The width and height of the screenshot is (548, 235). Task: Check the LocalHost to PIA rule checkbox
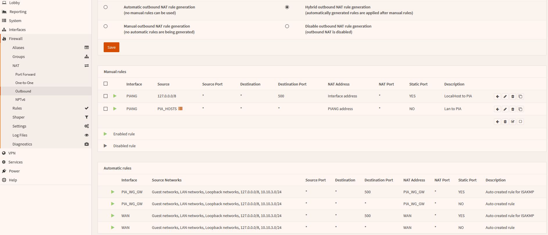(106, 96)
